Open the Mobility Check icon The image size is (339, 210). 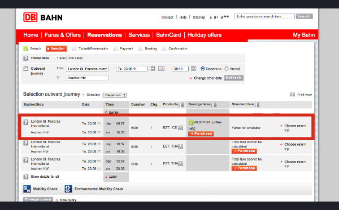(27, 189)
